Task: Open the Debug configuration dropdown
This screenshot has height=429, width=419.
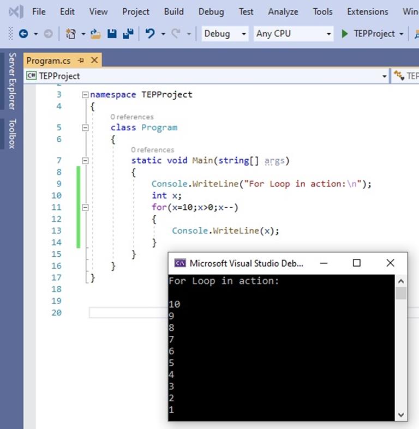Action: [x=243, y=34]
